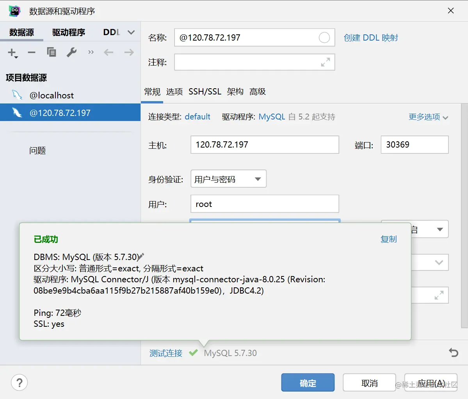Click the add data source plus icon

(x=12, y=53)
